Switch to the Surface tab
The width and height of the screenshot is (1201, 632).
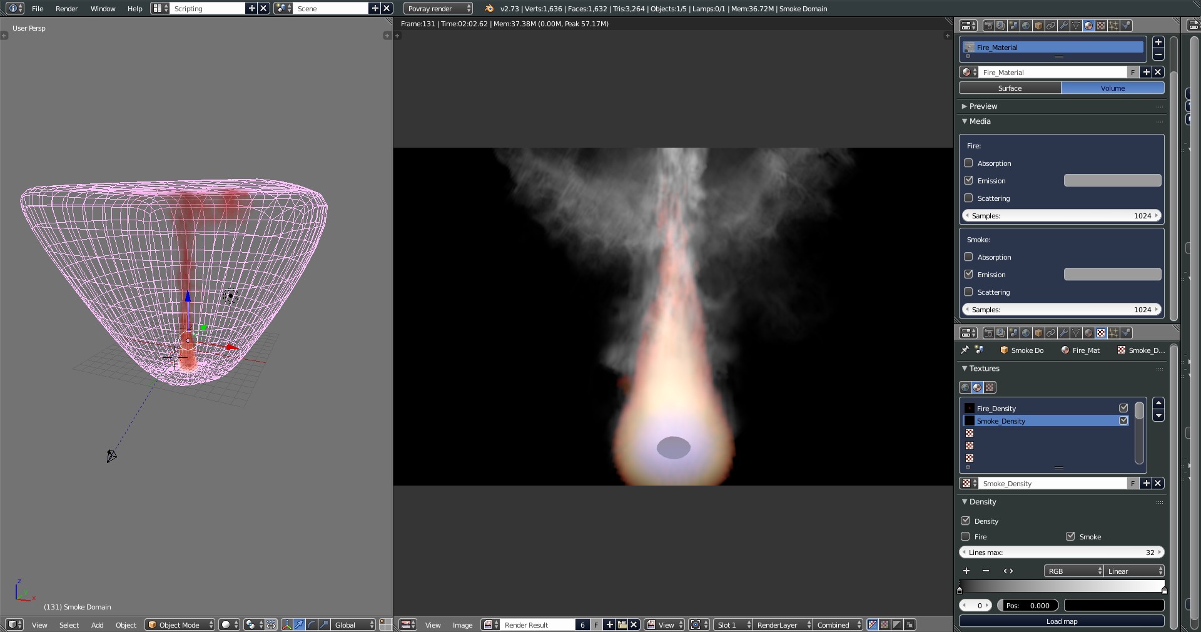tap(1010, 88)
